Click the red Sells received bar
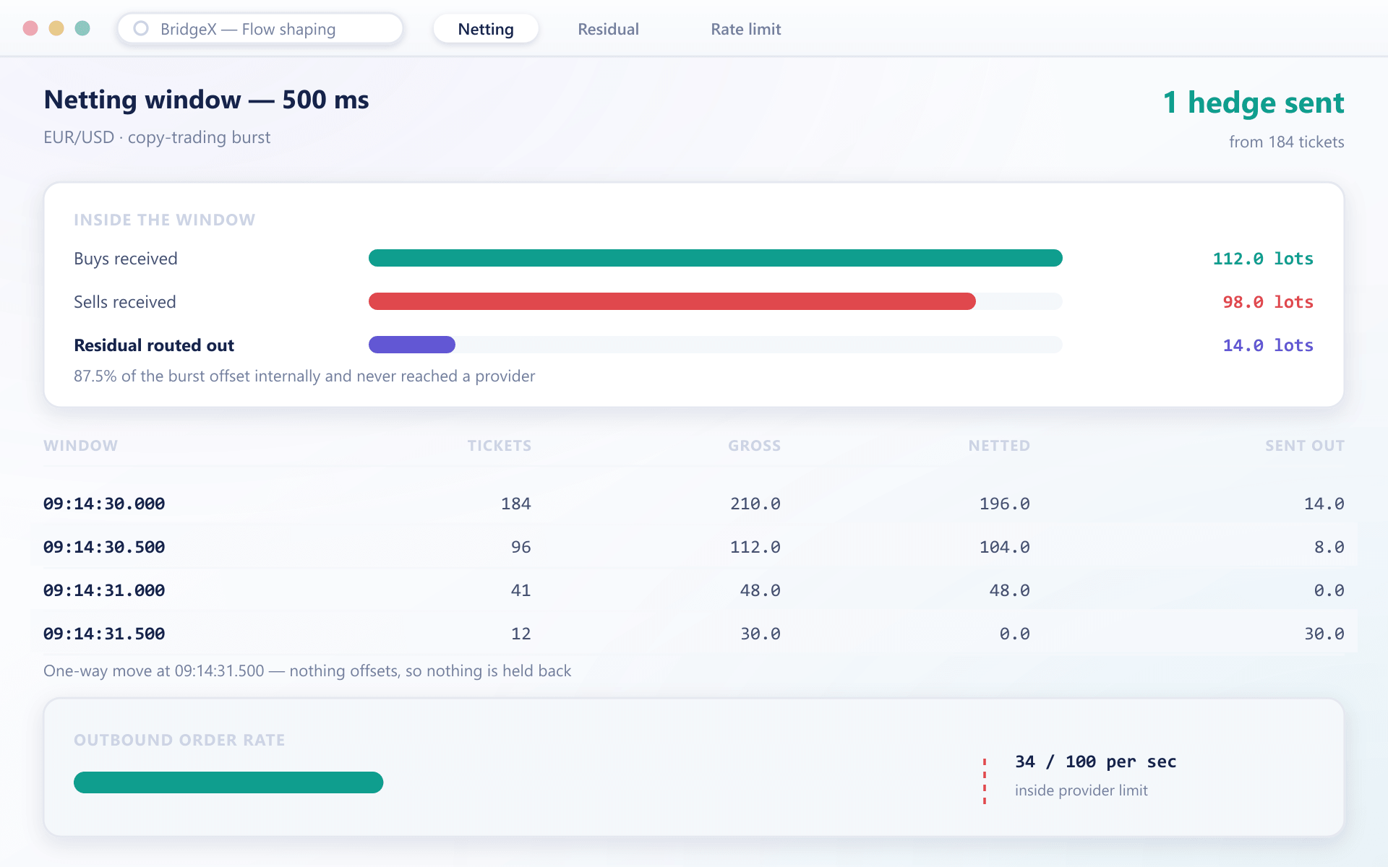The image size is (1388, 867). coord(672,301)
